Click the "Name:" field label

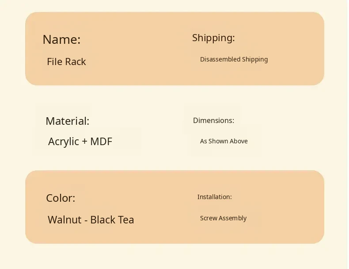click(x=61, y=39)
